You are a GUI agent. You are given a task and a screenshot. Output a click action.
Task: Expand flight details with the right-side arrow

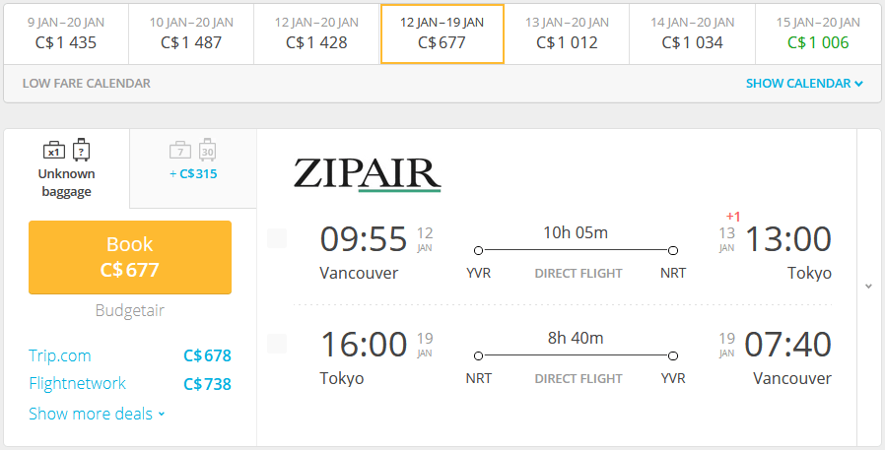pyautogui.click(x=868, y=287)
